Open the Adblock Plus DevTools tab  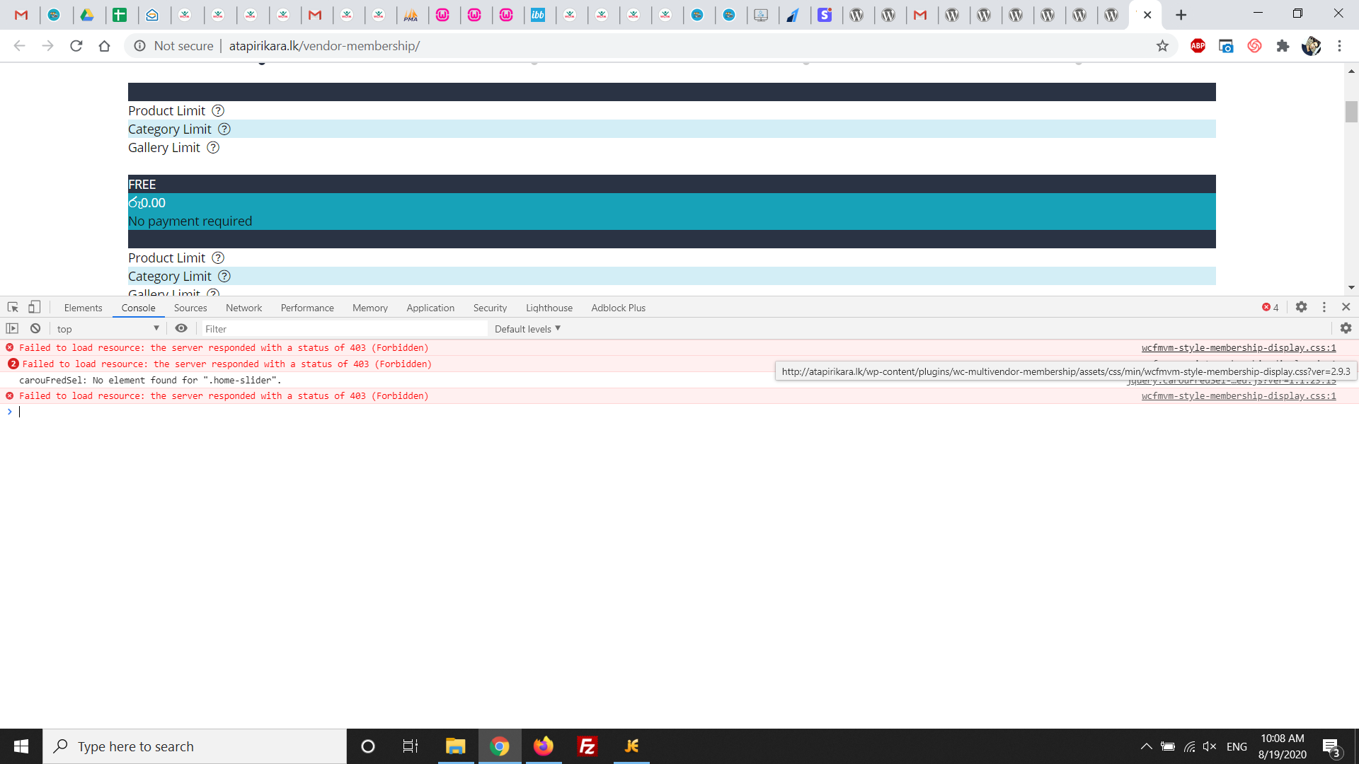pos(619,308)
